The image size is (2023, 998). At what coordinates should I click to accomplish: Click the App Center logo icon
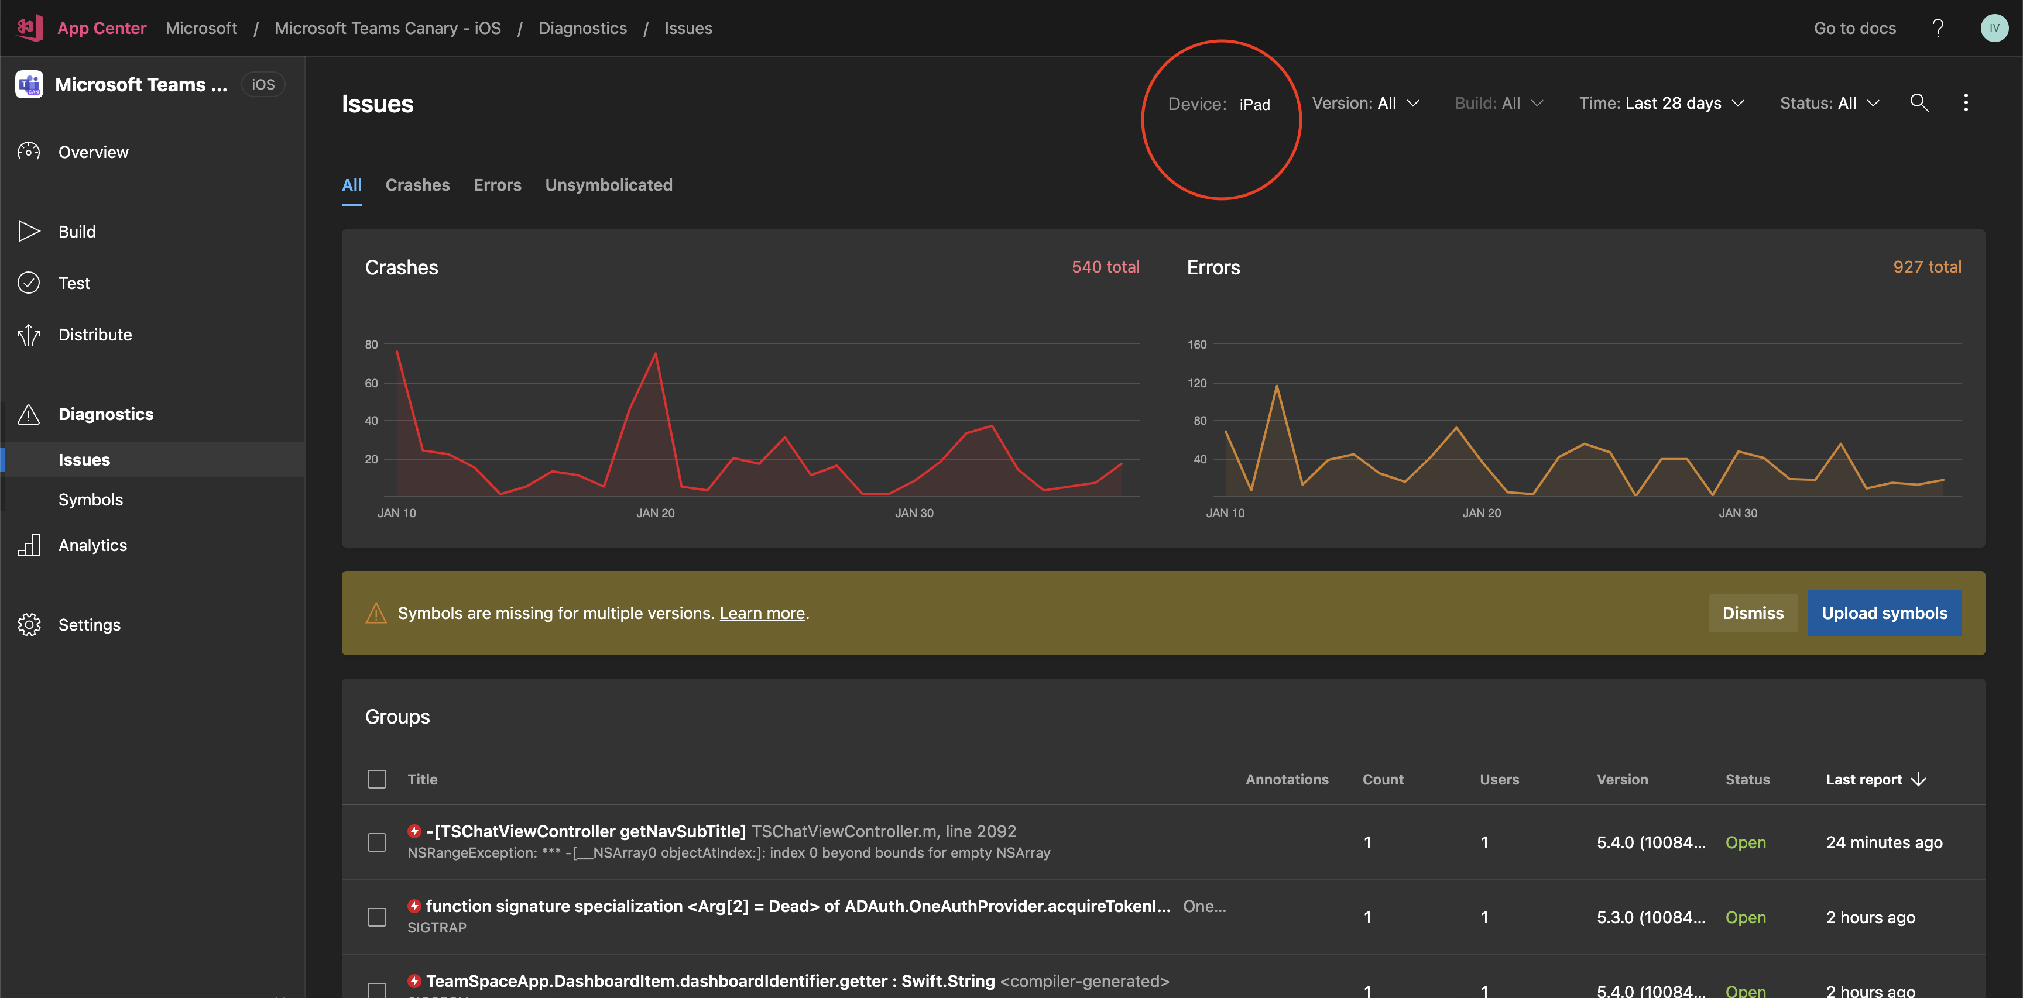(x=29, y=27)
